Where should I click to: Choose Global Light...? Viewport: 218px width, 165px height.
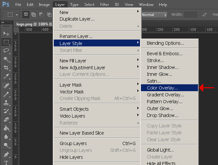click(169, 150)
